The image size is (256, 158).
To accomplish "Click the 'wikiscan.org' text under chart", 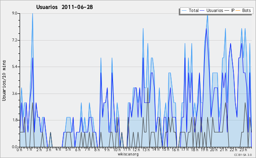I will pyautogui.click(x=128, y=154).
